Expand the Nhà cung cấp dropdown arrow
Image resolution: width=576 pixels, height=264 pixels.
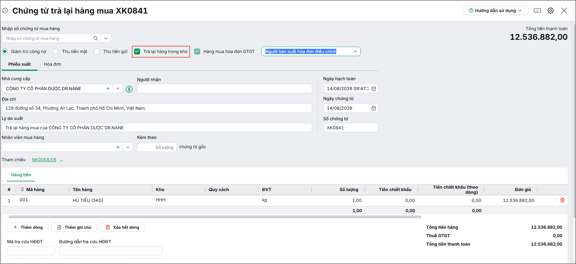118,89
